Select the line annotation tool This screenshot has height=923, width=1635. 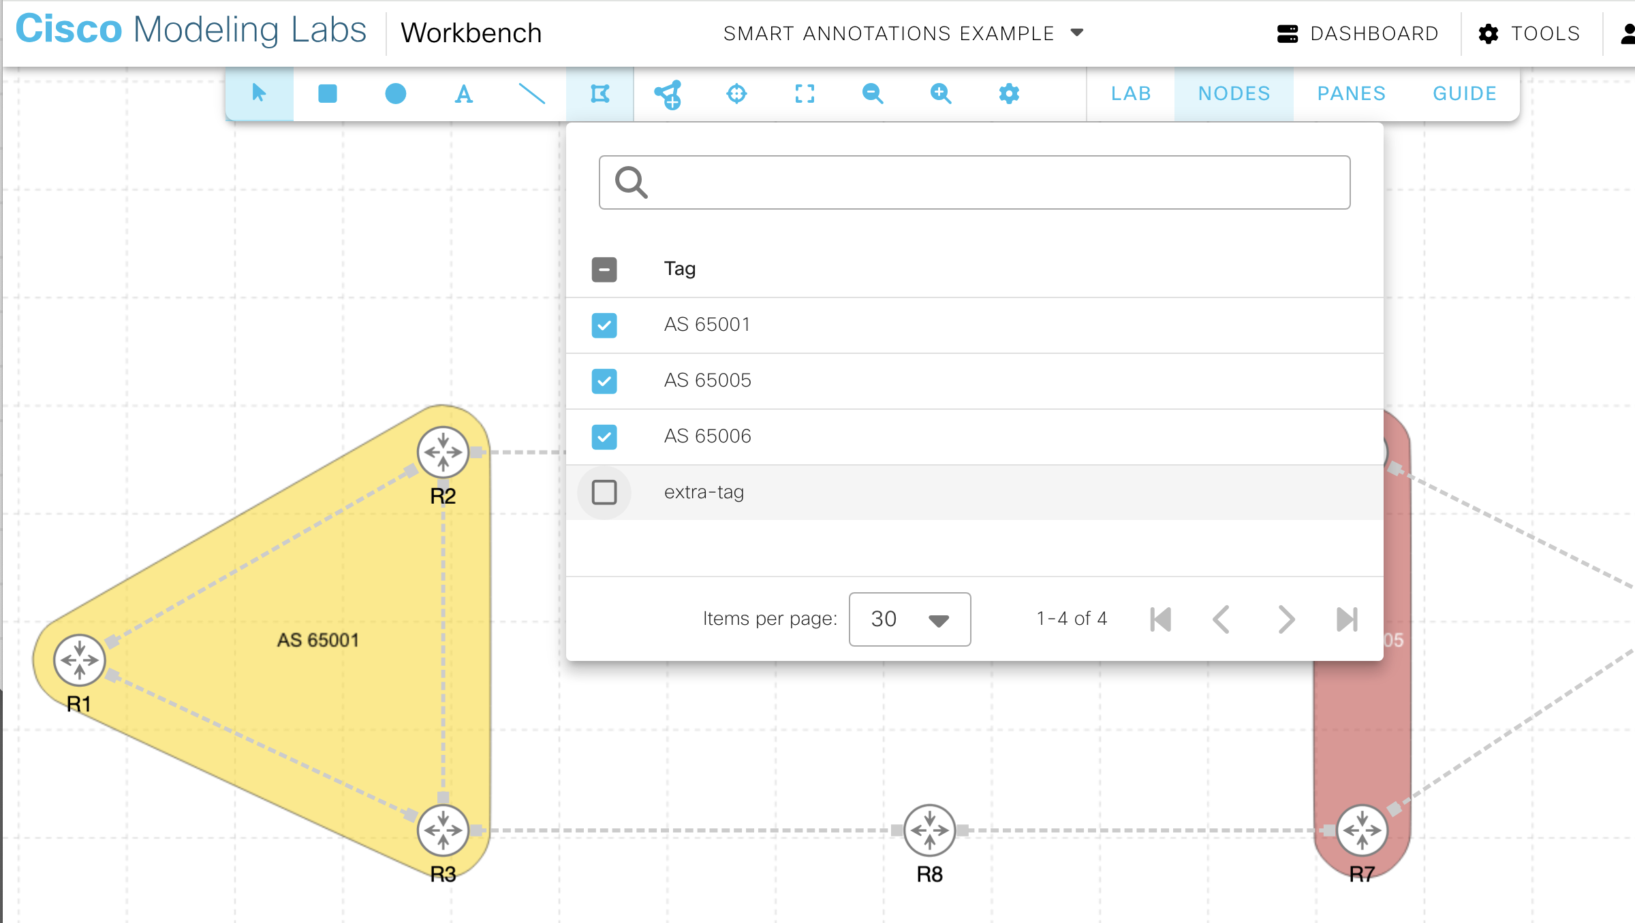[532, 94]
